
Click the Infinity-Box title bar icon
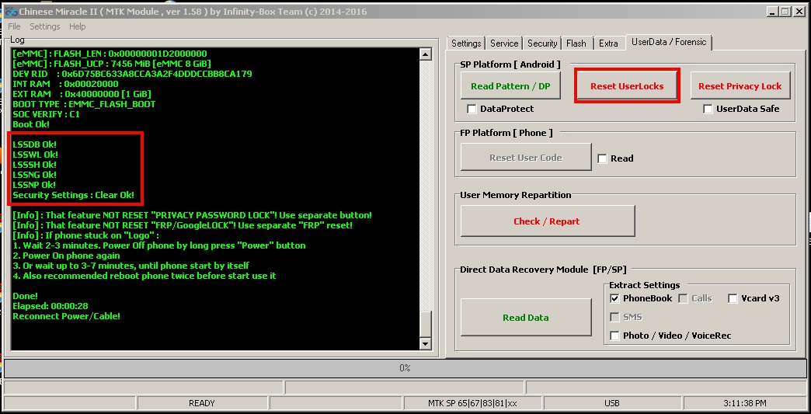[x=12, y=11]
